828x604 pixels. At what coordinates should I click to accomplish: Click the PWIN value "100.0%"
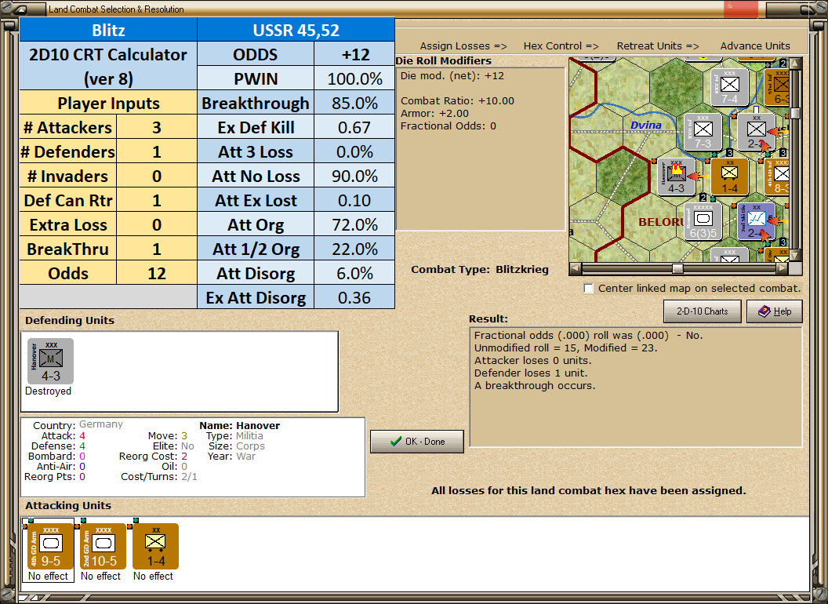click(x=354, y=78)
